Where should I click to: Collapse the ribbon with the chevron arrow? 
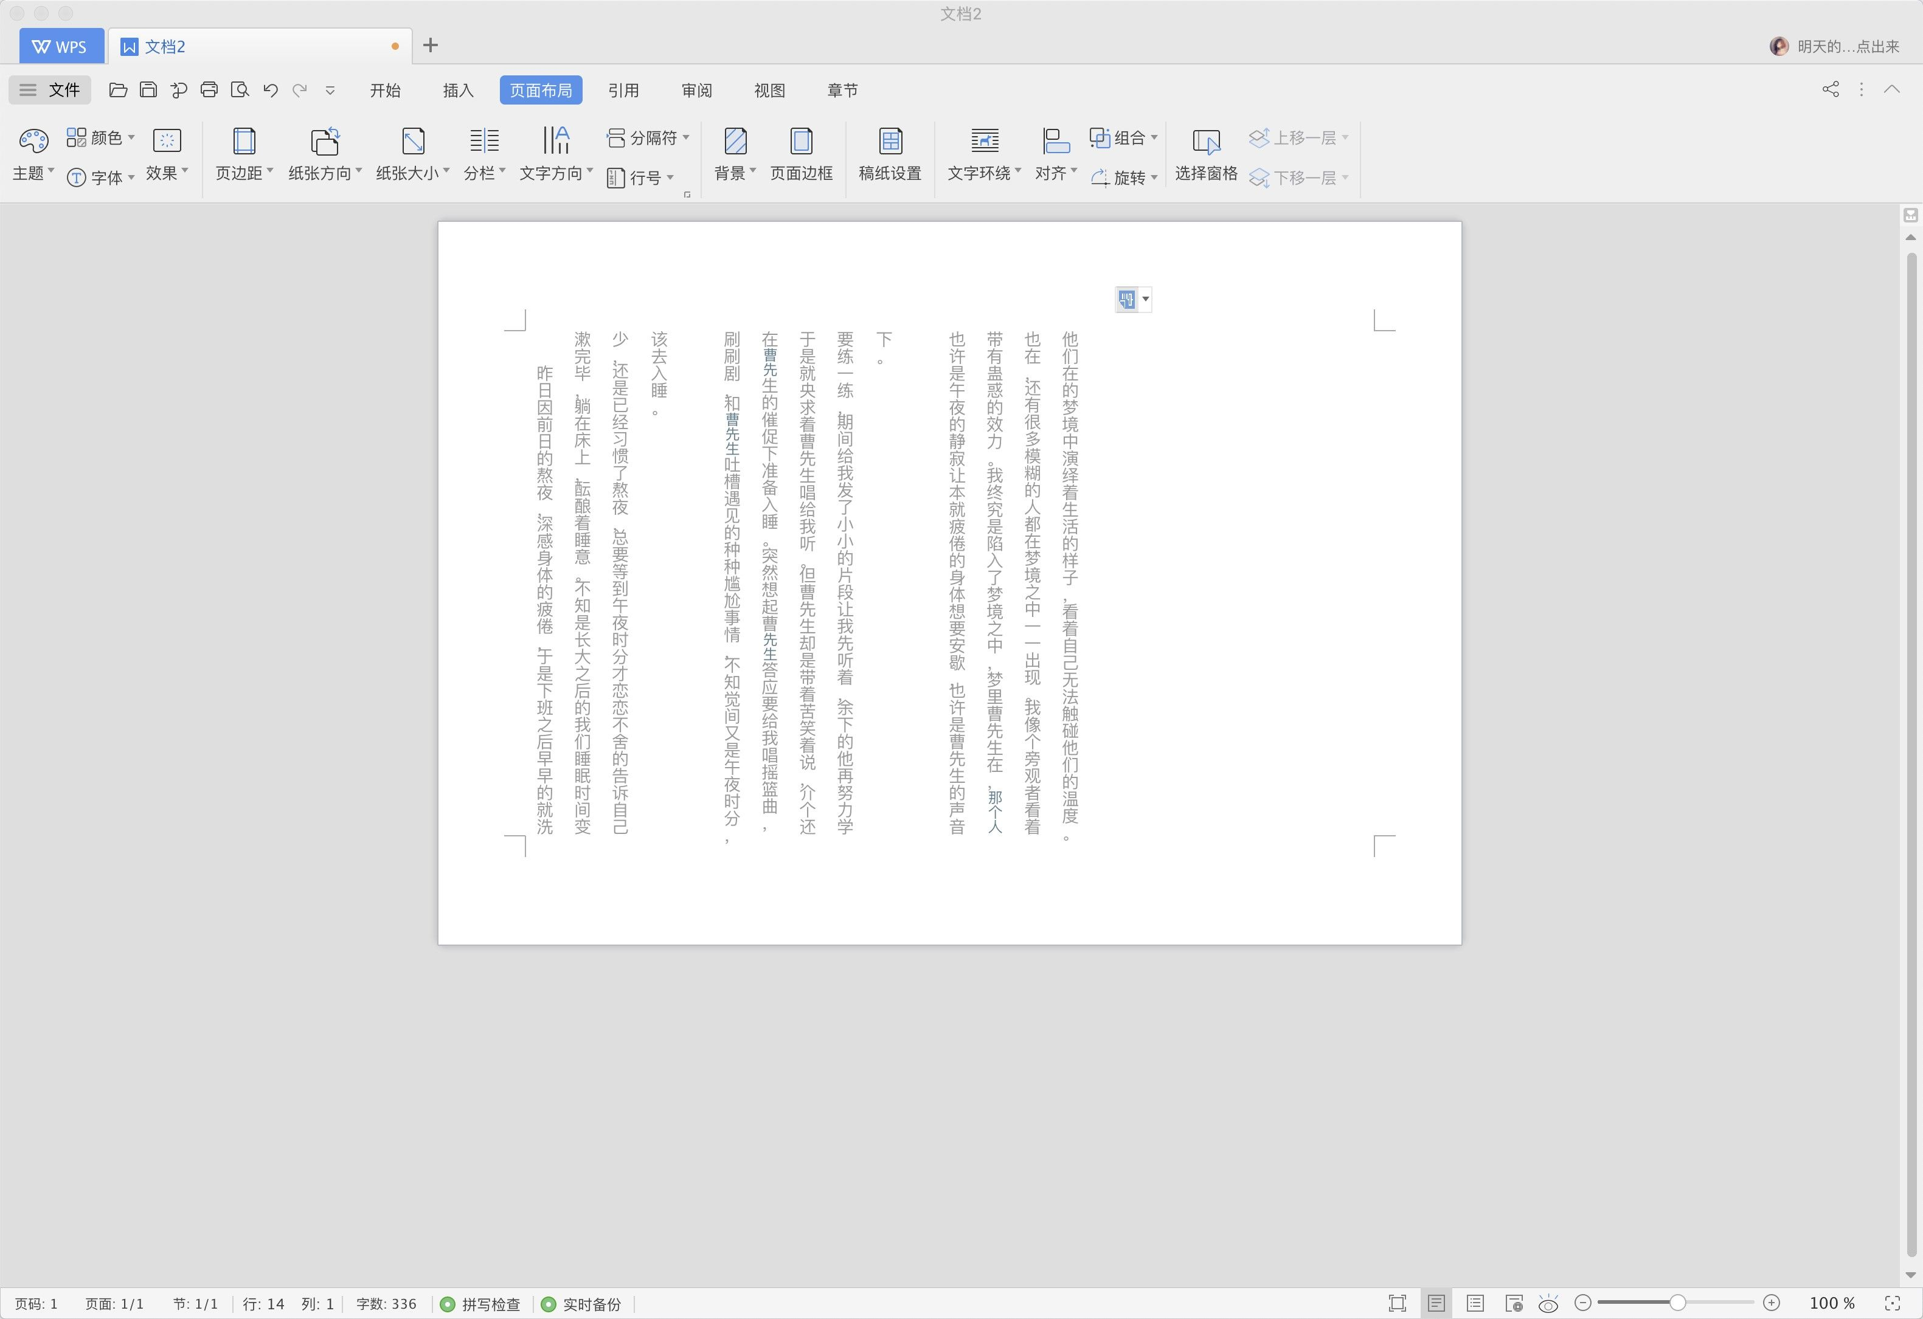pos(1891,89)
